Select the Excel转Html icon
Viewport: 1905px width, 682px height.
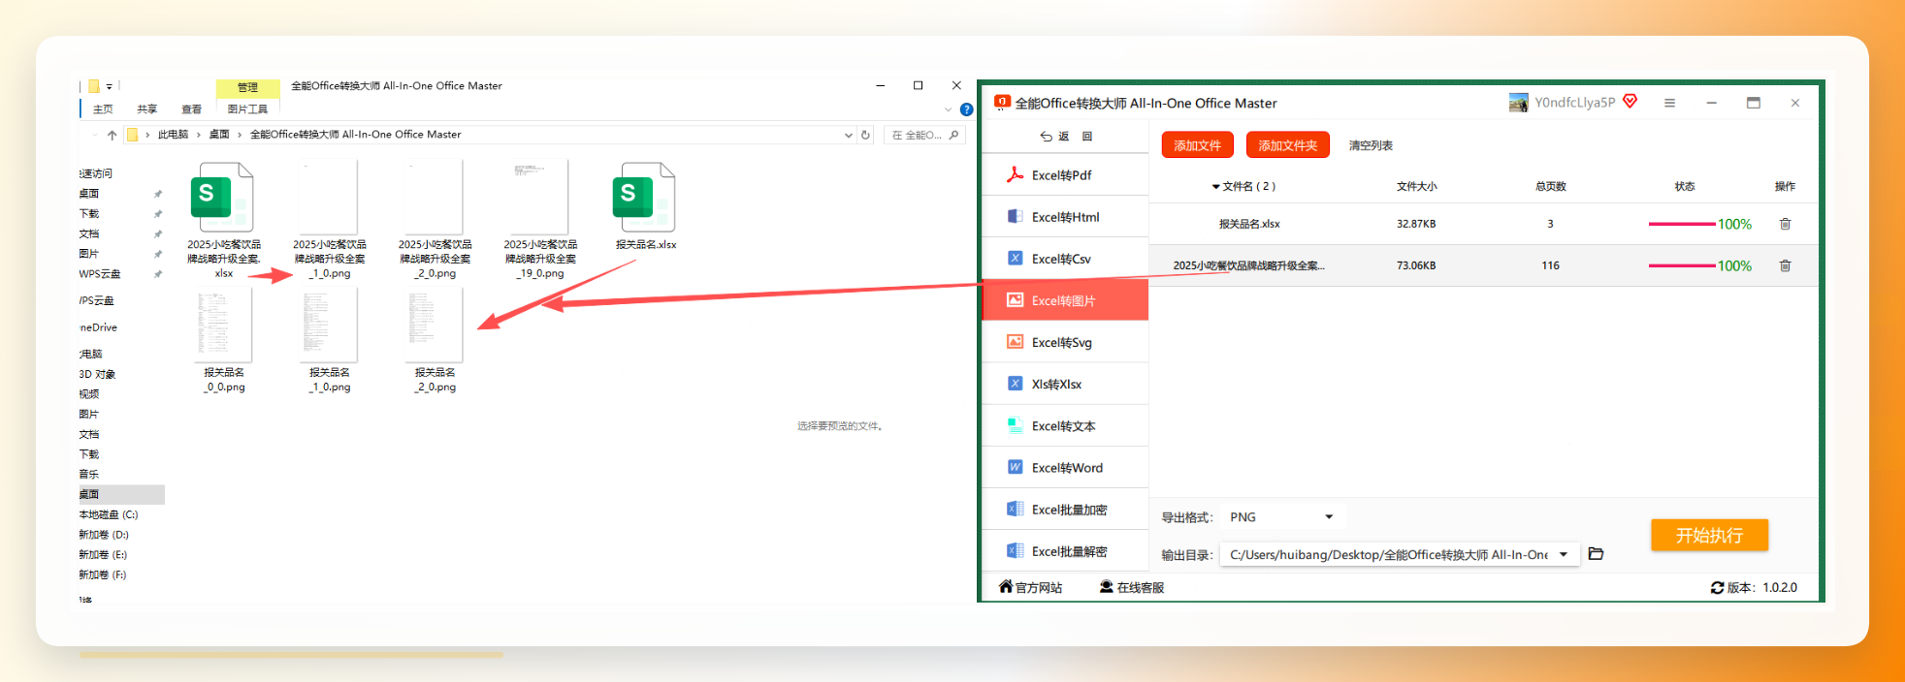click(x=1015, y=216)
